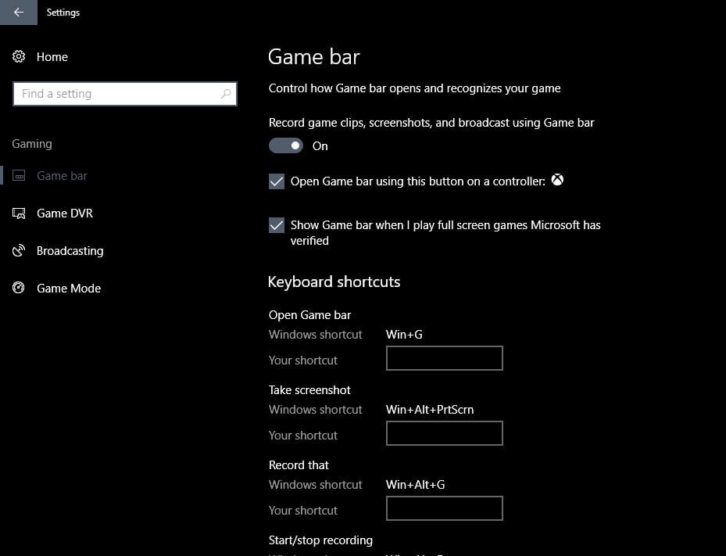Click Your shortcut label under Open Game bar
The image size is (726, 556).
tap(303, 361)
